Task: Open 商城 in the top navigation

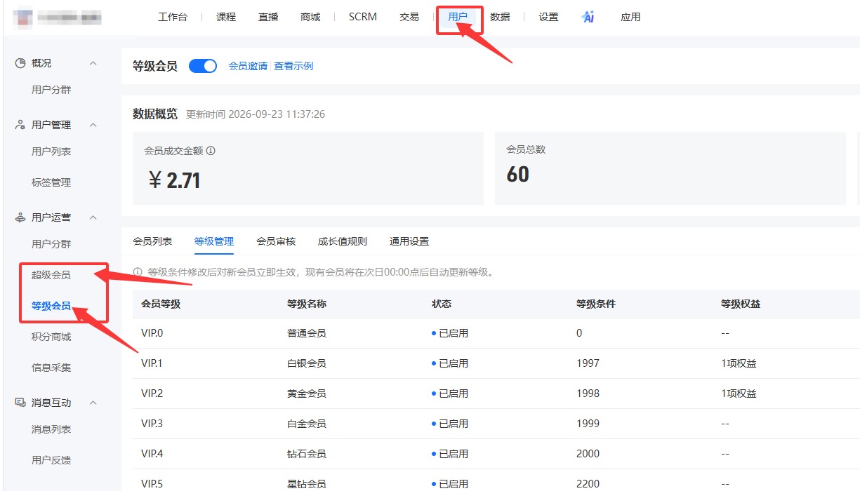Action: pos(310,17)
